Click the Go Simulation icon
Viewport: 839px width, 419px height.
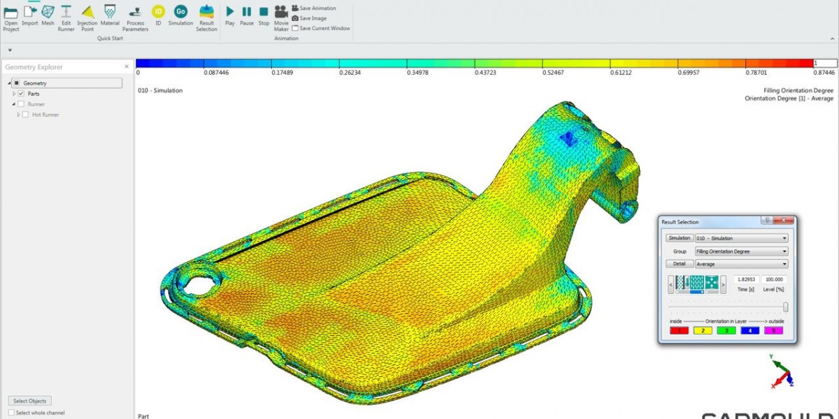[x=180, y=12]
